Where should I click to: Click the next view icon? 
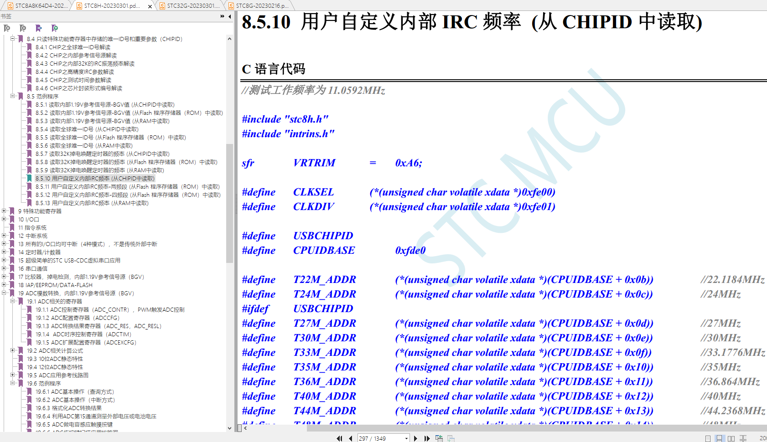pos(451,438)
